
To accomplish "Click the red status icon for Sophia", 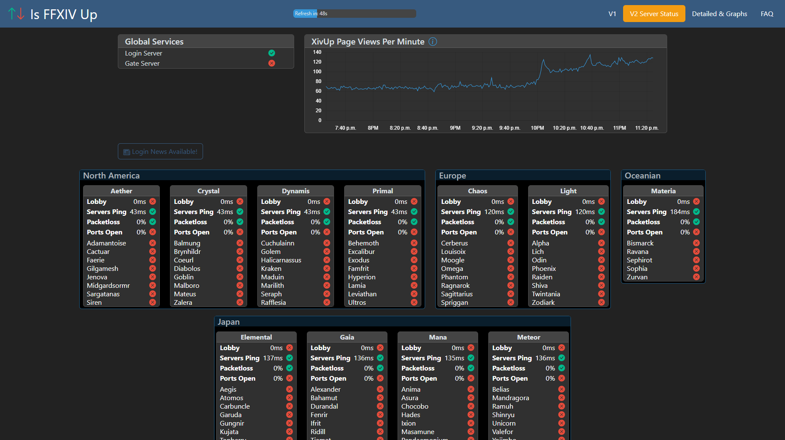I will click(696, 268).
